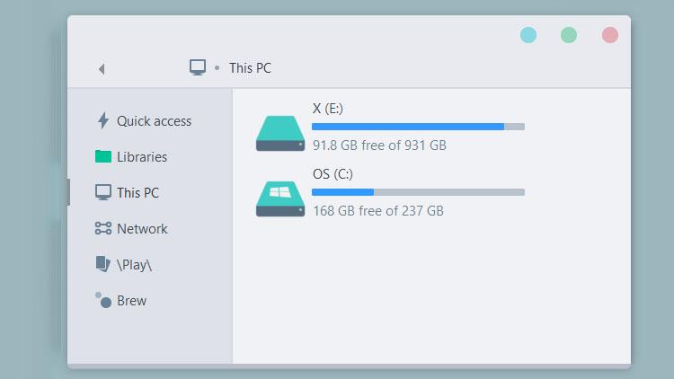This screenshot has width=674, height=379.
Task: Click the Brew bubbles icon
Action: tap(103, 300)
